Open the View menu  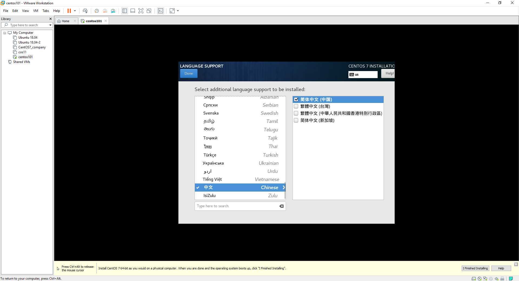(x=25, y=11)
